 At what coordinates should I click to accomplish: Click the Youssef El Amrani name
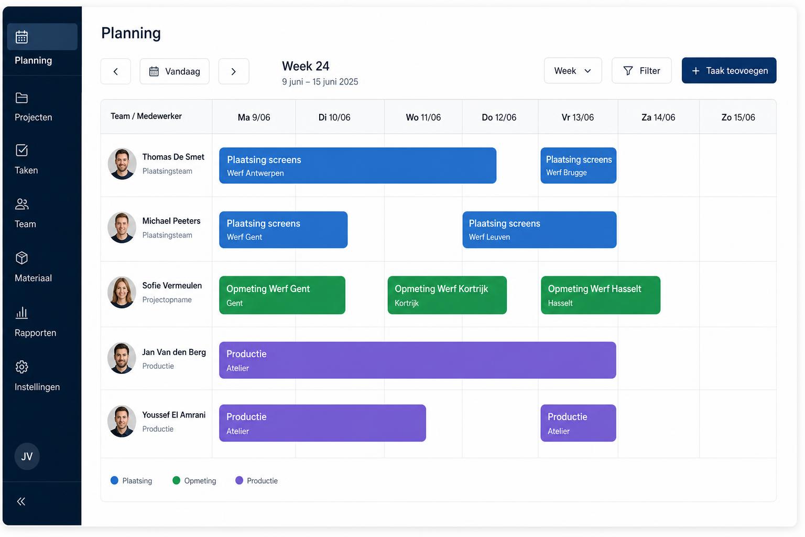click(x=174, y=415)
